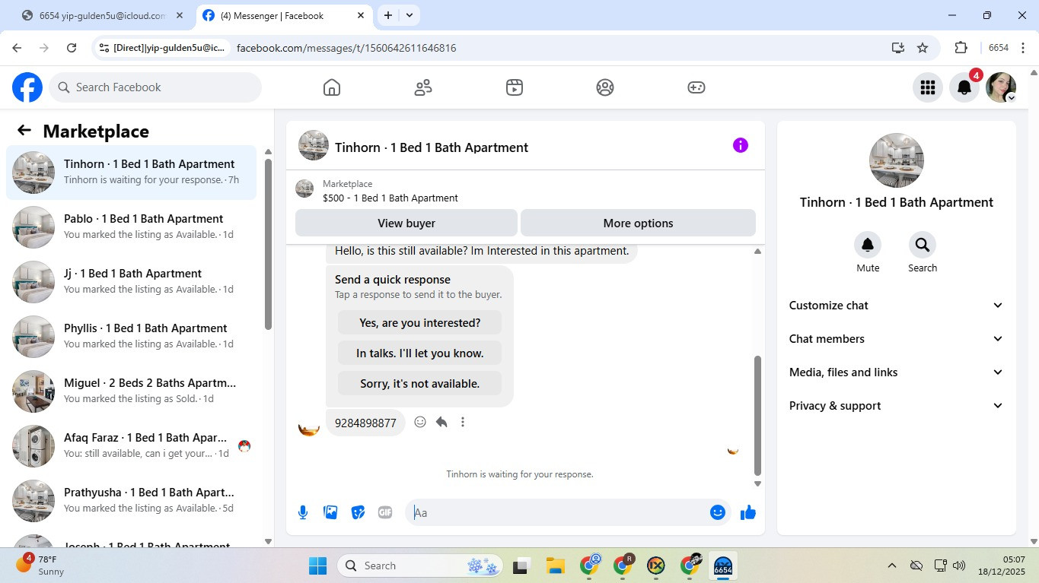Show hidden system tray icons chevron
Screen dimensions: 1039x583
tap(891, 566)
